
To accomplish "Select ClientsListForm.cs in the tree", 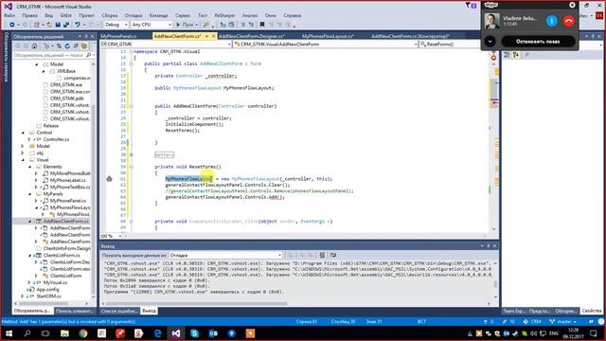I will pyautogui.click(x=62, y=255).
